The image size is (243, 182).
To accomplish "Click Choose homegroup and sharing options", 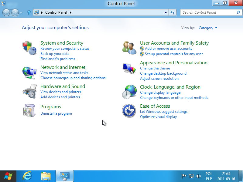I will click(x=73, y=78).
